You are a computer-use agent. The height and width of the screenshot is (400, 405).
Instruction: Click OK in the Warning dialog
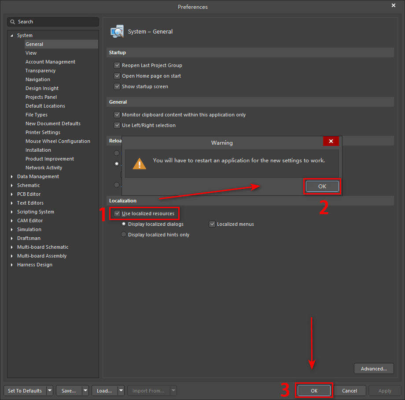pyautogui.click(x=322, y=186)
